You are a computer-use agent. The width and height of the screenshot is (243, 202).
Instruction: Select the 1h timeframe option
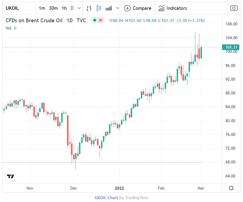64,8
